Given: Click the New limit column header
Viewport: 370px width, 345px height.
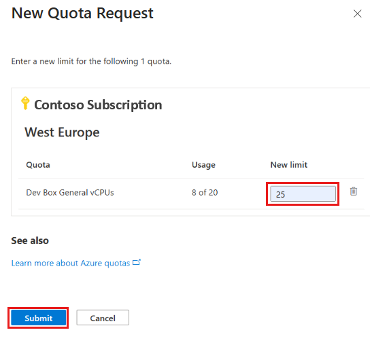Looking at the screenshot, I should coord(289,165).
